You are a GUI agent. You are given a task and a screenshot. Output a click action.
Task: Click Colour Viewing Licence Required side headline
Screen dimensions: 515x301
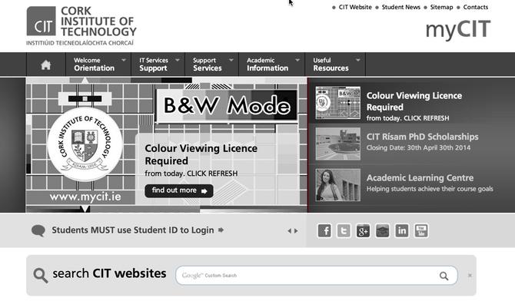click(414, 101)
